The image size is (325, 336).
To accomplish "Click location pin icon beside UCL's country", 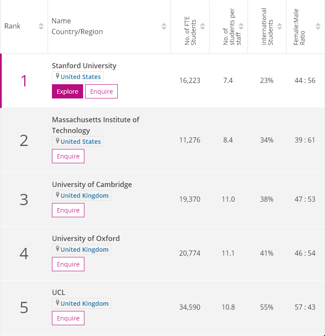I will pyautogui.click(x=57, y=303).
